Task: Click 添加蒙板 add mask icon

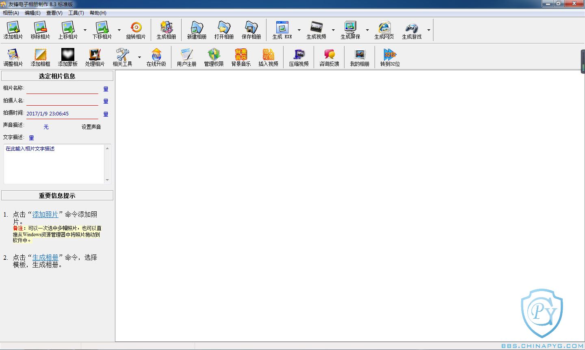Action: click(x=67, y=57)
